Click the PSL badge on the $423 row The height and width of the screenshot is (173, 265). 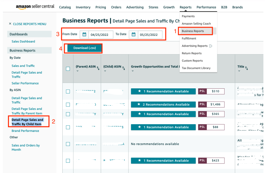click(202, 161)
